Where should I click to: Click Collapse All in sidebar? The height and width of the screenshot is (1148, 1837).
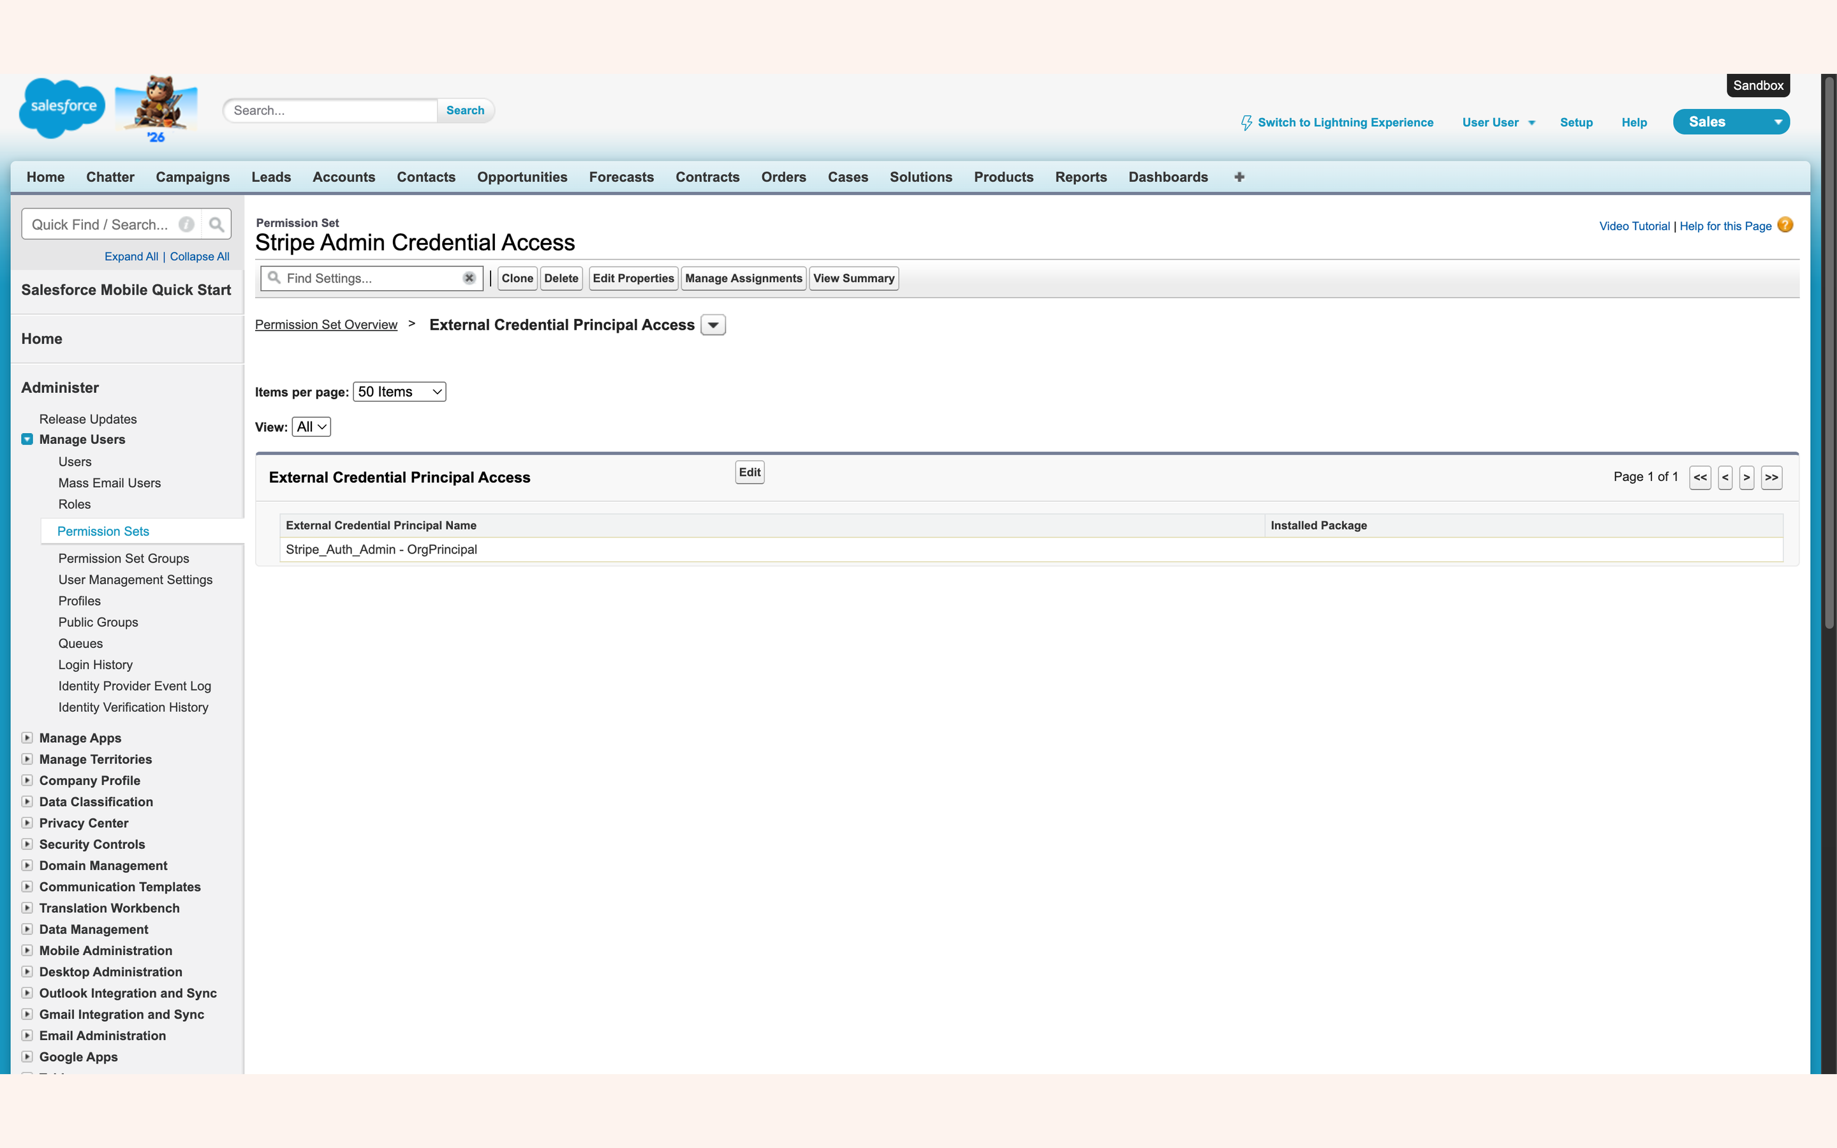pyautogui.click(x=200, y=256)
